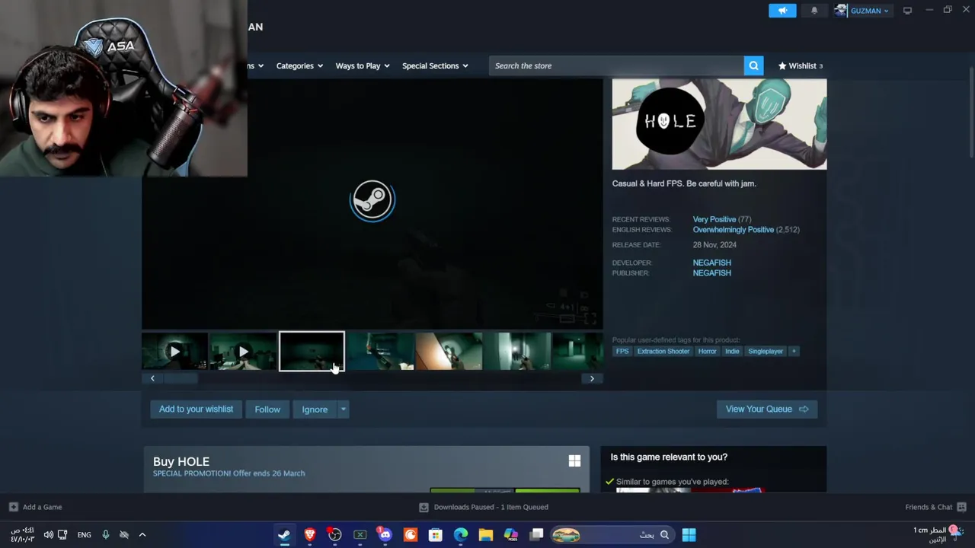This screenshot has width=975, height=548.
Task: Follow the HOLE game
Action: [x=267, y=409]
